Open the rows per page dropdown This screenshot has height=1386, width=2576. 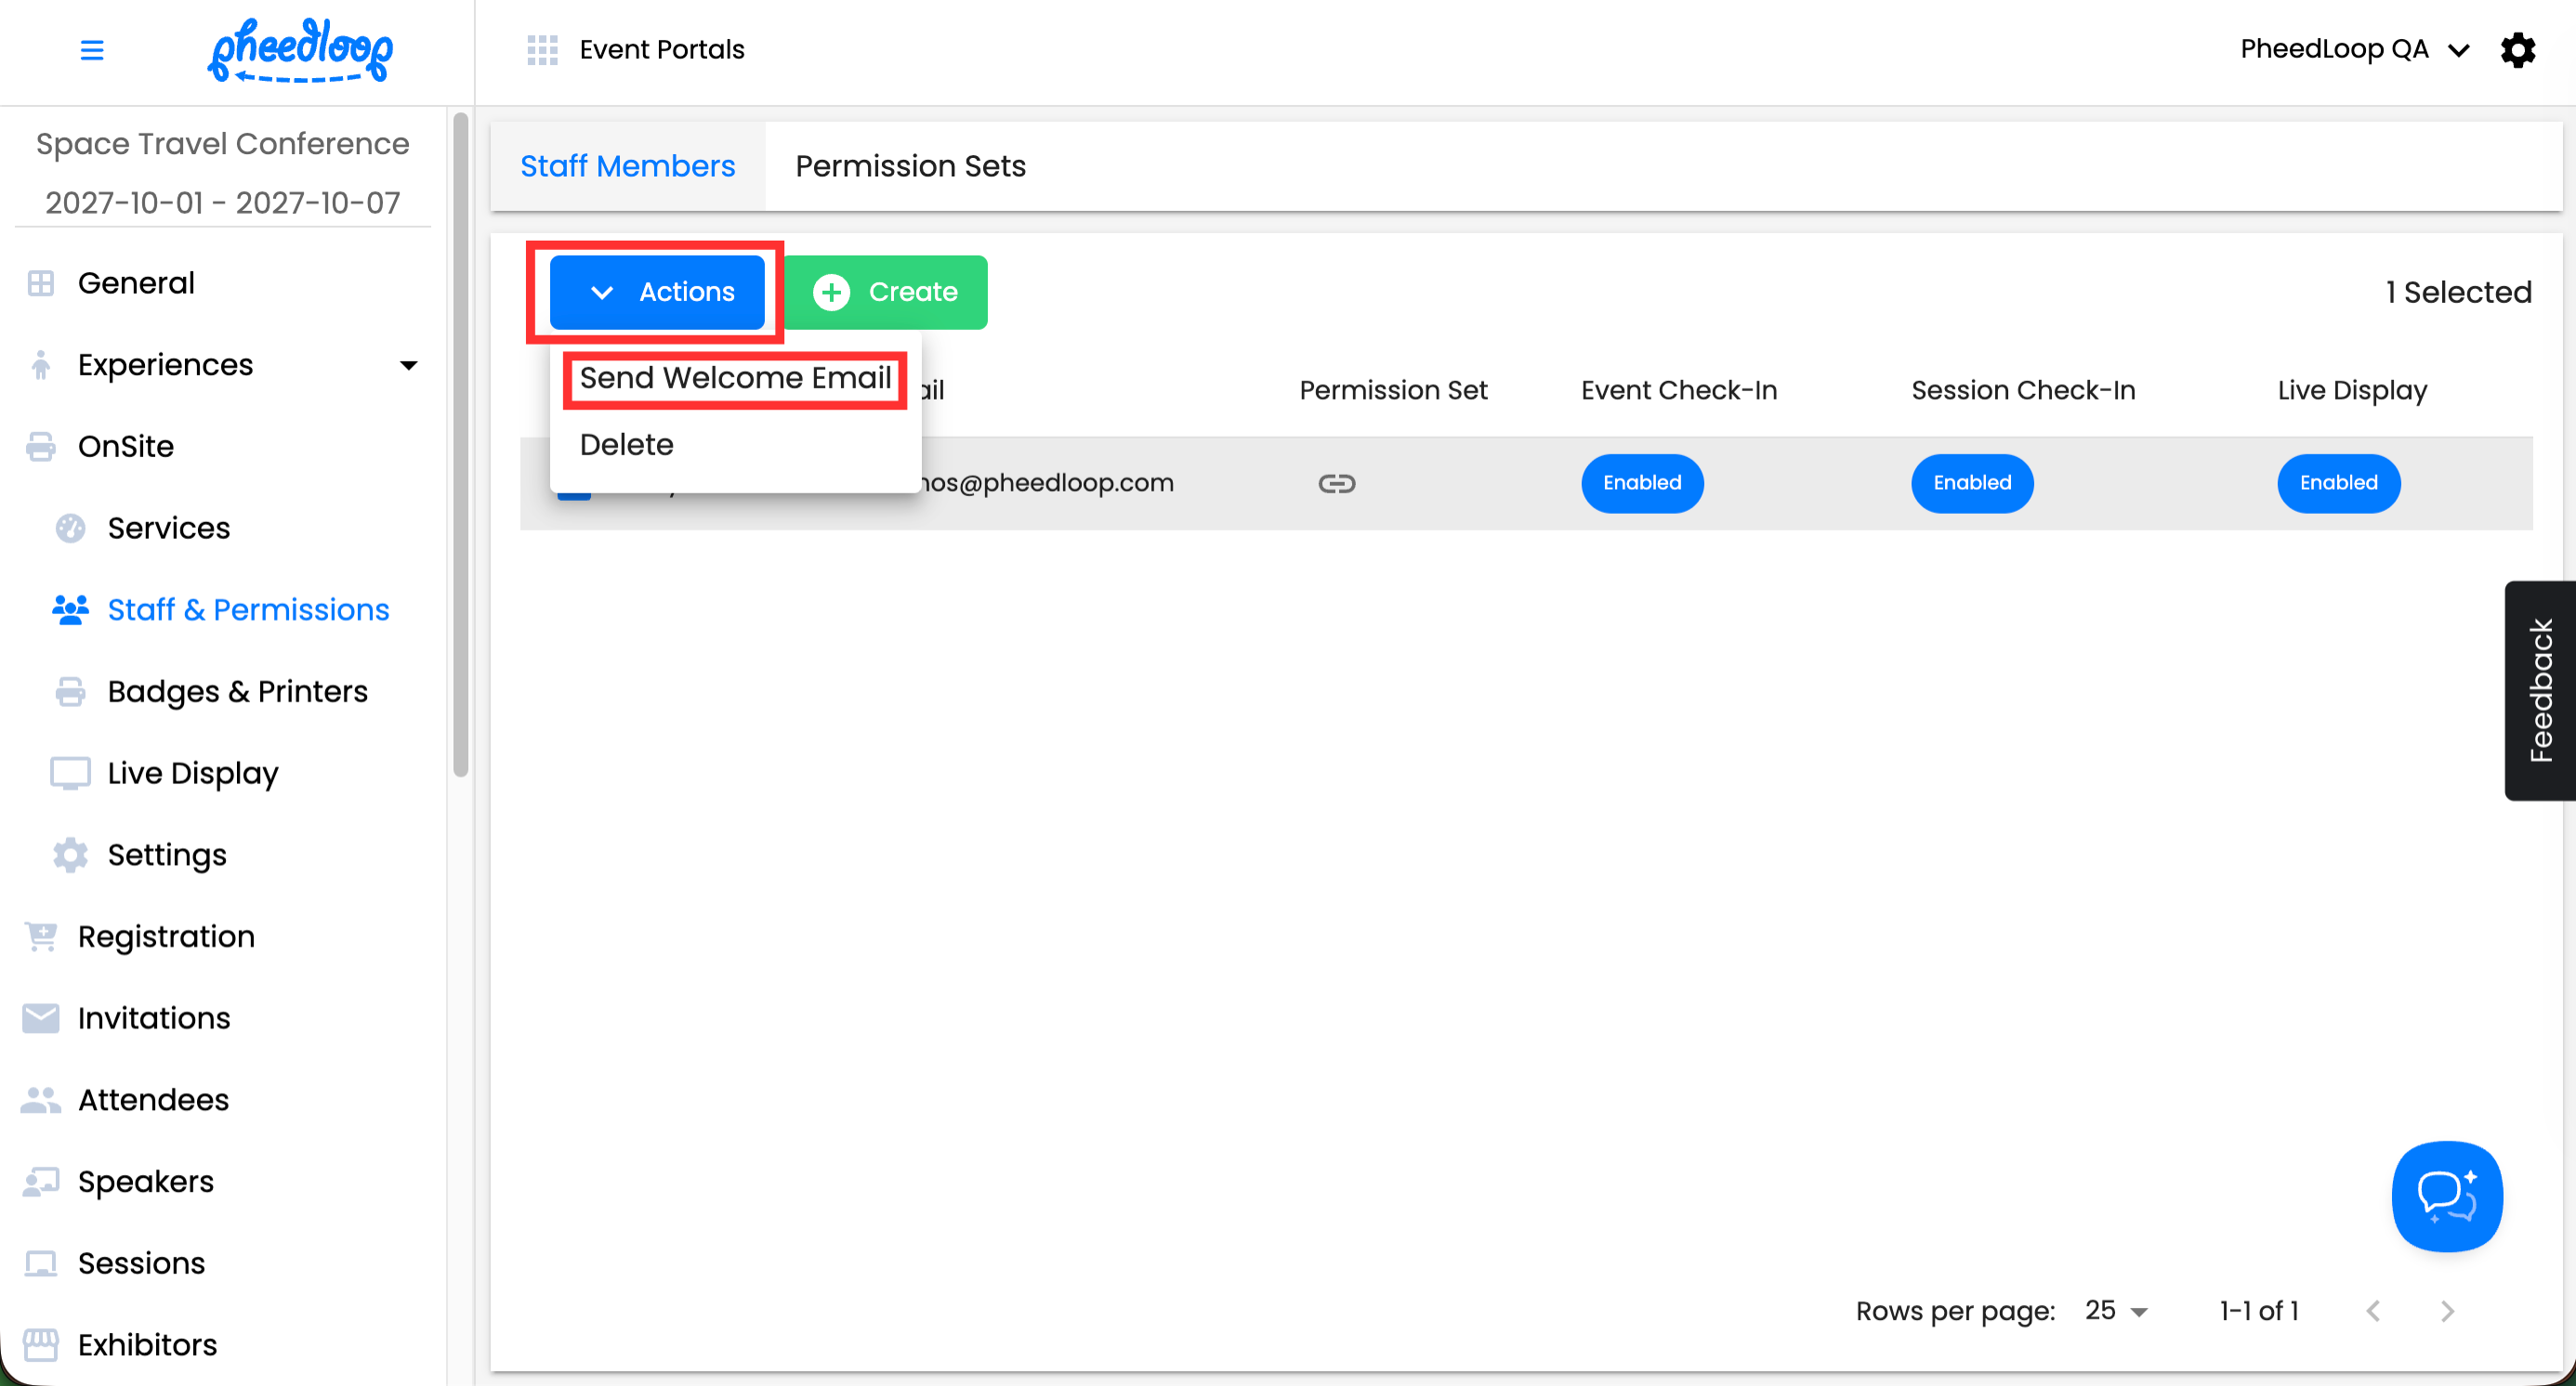(2116, 1311)
